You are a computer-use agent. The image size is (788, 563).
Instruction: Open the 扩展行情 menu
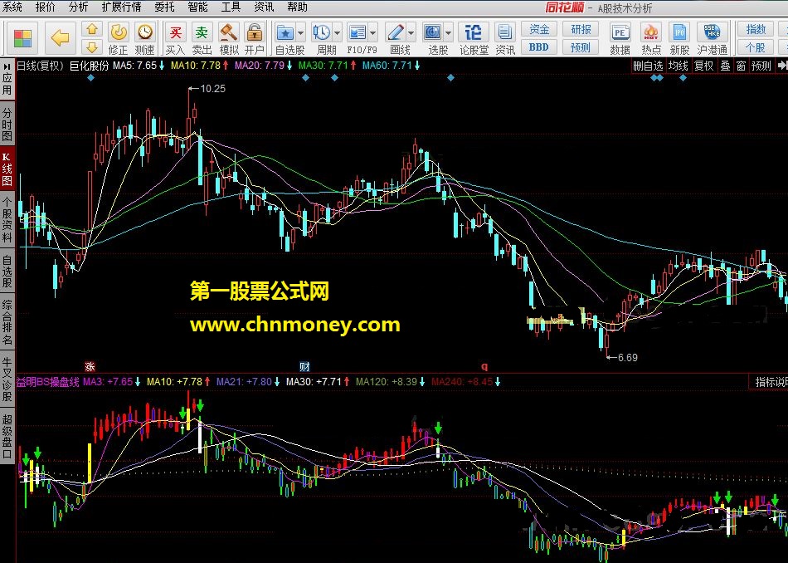coord(122,7)
